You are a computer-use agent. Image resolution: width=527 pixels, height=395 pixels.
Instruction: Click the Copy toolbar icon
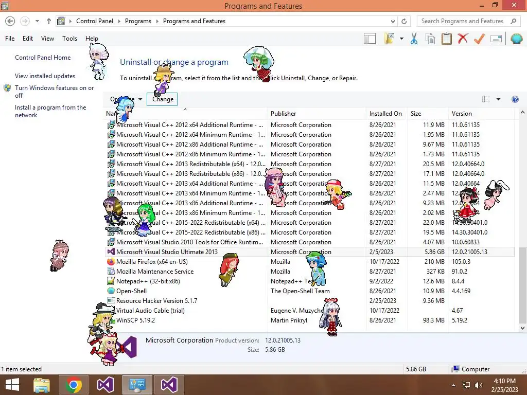tap(430, 39)
